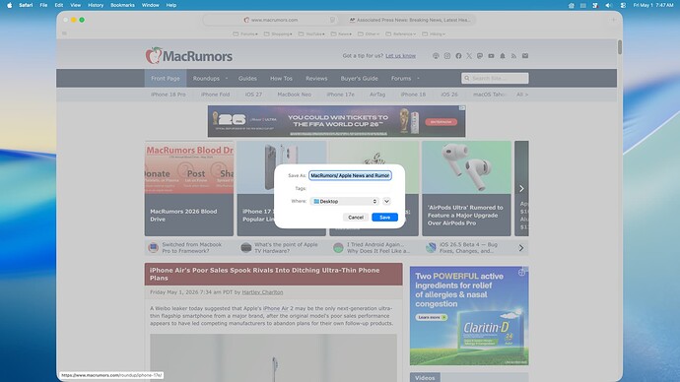
Task: Toggle the Safari sidebar icon
Action: click(x=64, y=33)
